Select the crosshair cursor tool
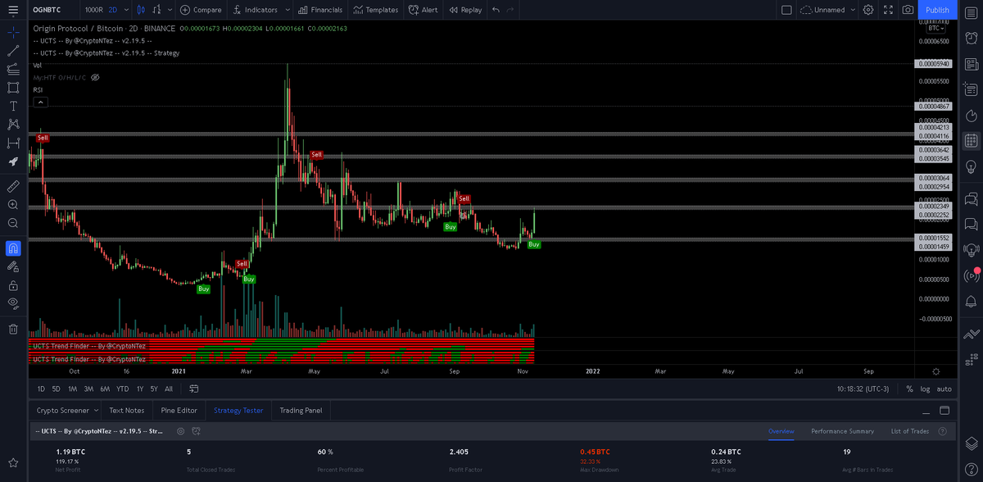Image resolution: width=983 pixels, height=482 pixels. [x=13, y=32]
